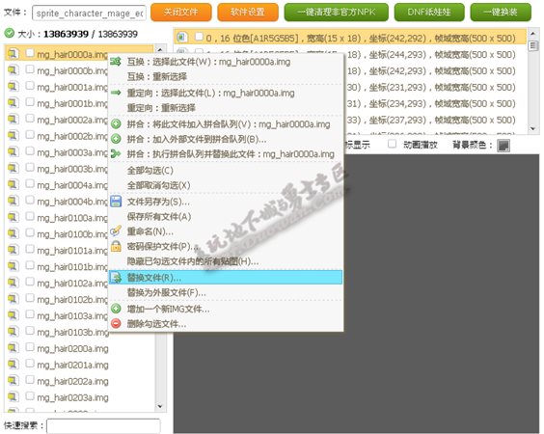Click the green arrow icon for 重定向 选择此文件
Screen dimensions: 544x434
click(x=116, y=93)
